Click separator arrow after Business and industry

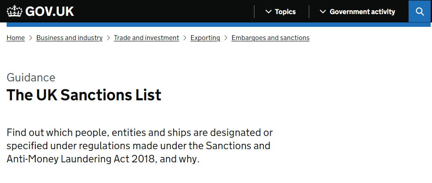pos(108,38)
